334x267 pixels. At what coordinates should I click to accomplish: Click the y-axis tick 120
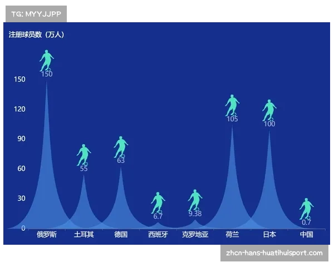click(19, 109)
